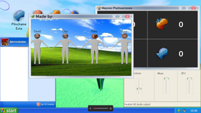Close the Made by window
201x113 pixels.
[x=127, y=16]
